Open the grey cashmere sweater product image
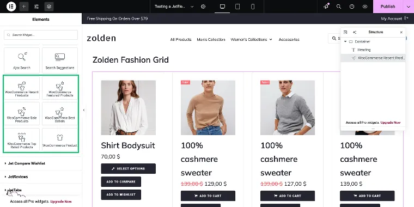414x207 pixels. tap(288, 108)
